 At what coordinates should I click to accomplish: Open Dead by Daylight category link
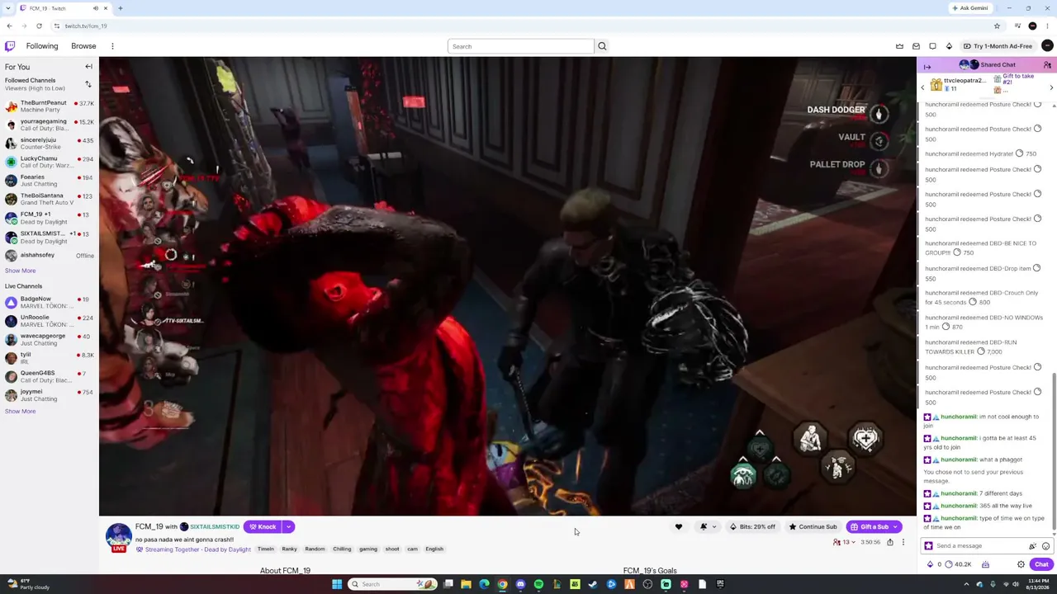[x=228, y=549]
